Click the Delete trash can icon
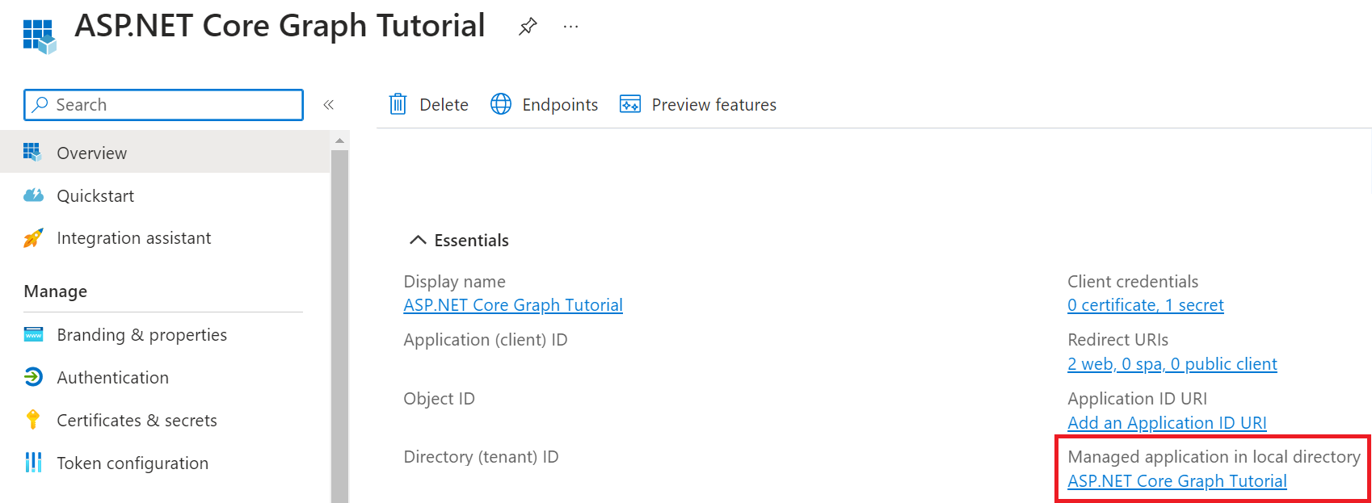The height and width of the screenshot is (503, 1372). click(x=398, y=104)
